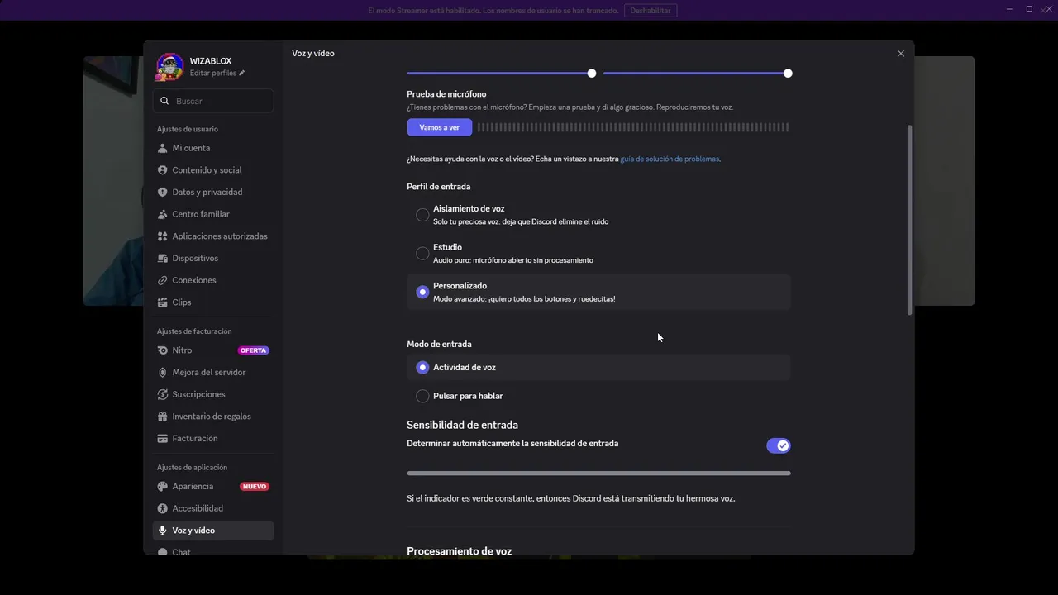Go to Dispositivos settings
The image size is (1058, 595).
tap(213, 258)
